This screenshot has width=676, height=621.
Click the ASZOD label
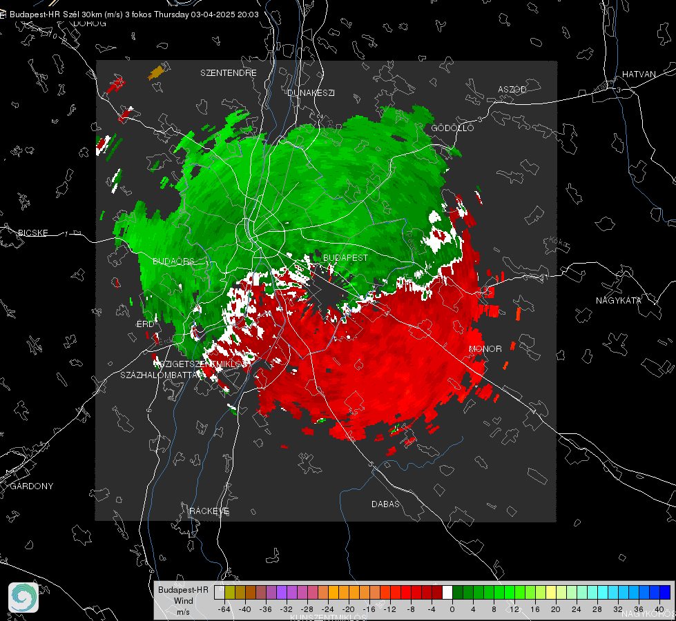(512, 90)
